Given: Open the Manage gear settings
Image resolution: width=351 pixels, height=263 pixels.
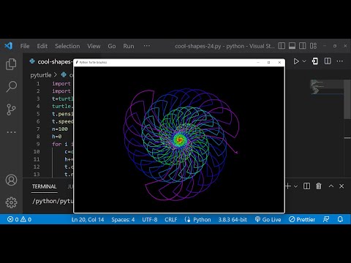Looking at the screenshot, I should (11, 202).
